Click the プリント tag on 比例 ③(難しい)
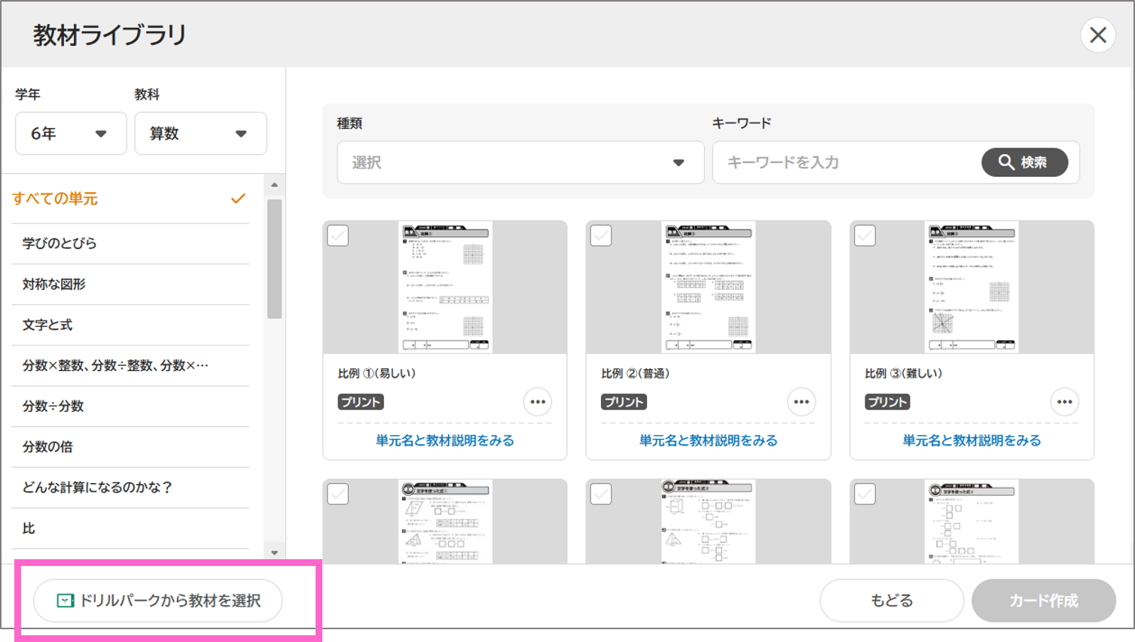1135x642 pixels. click(x=887, y=402)
